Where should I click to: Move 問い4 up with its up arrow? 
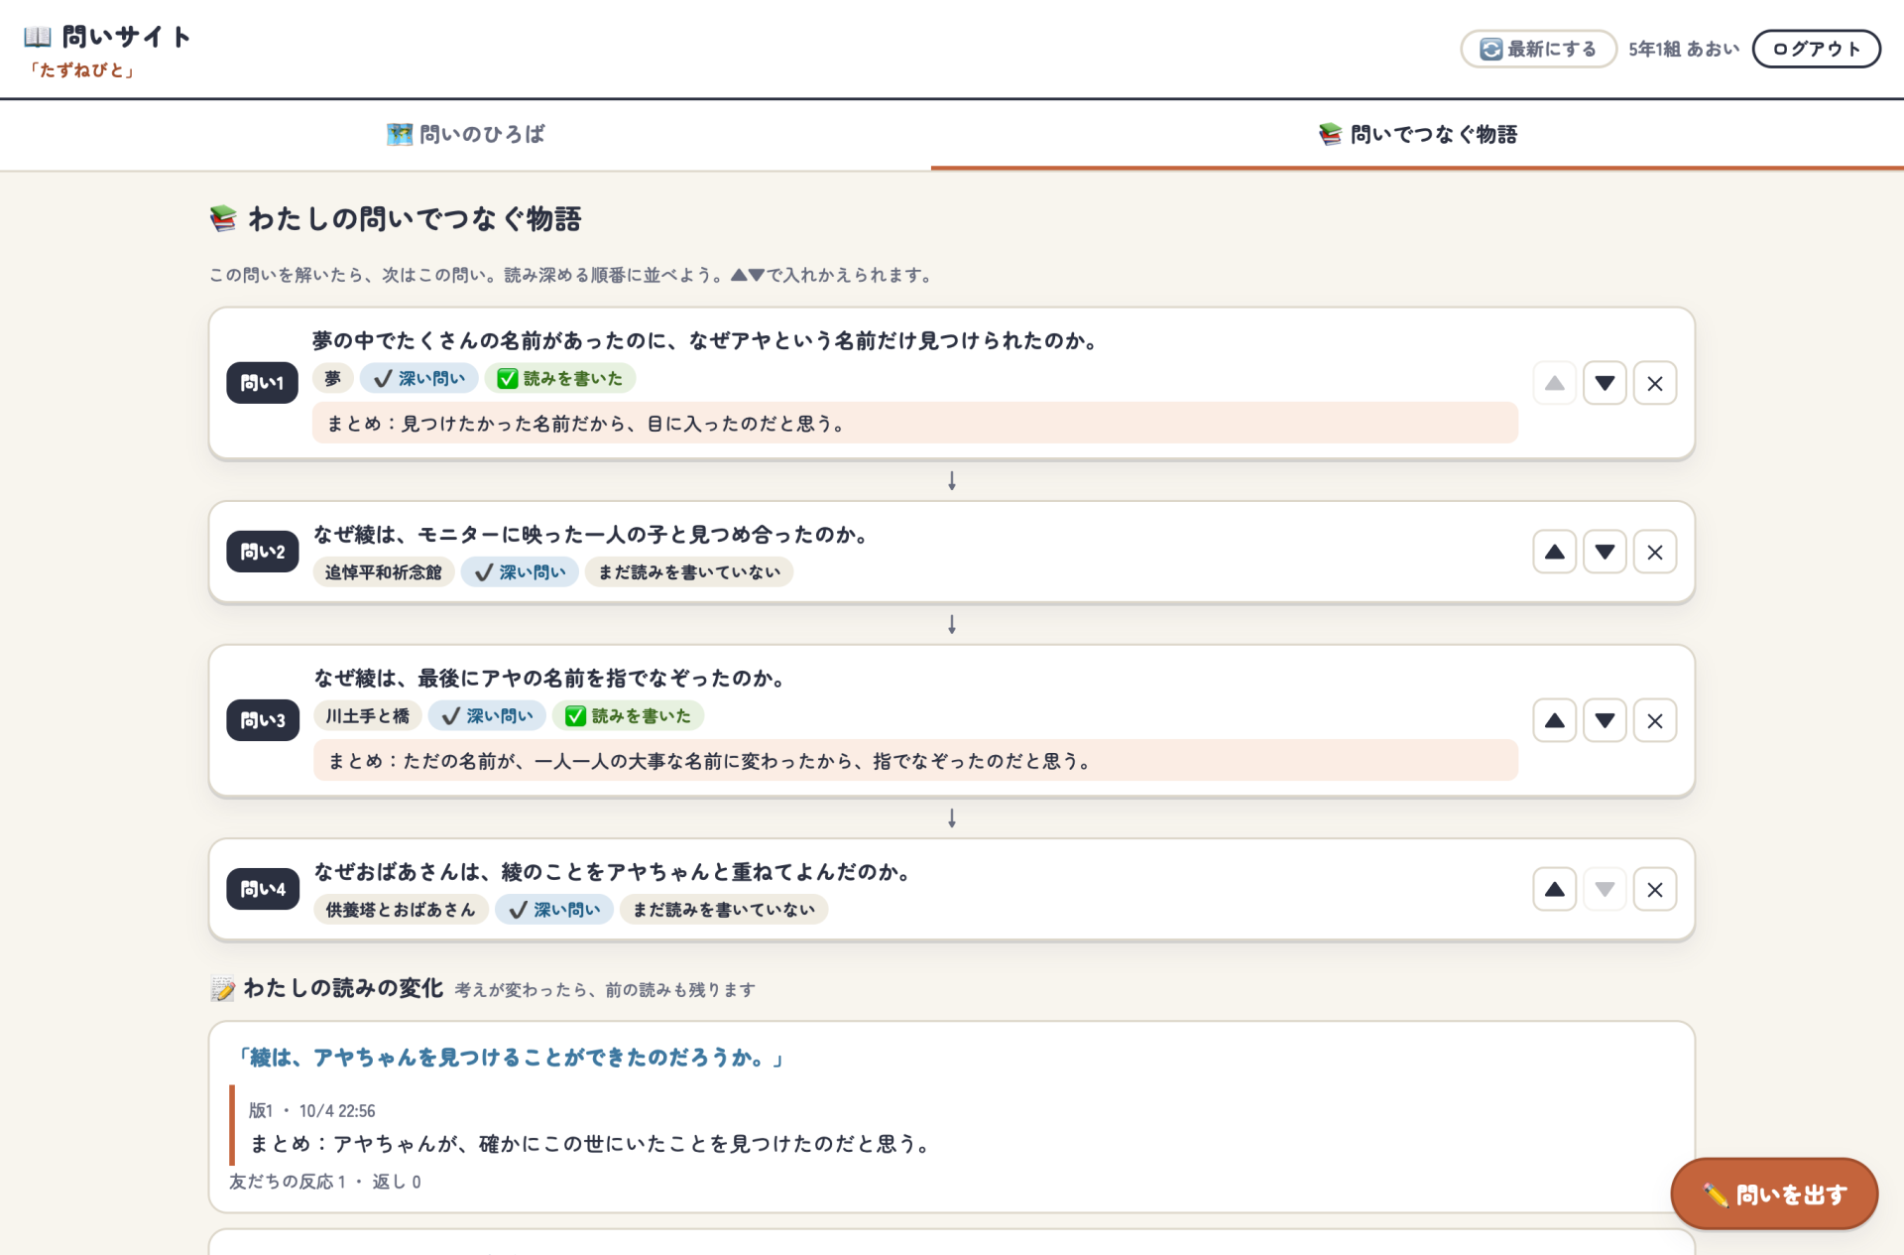1554,889
